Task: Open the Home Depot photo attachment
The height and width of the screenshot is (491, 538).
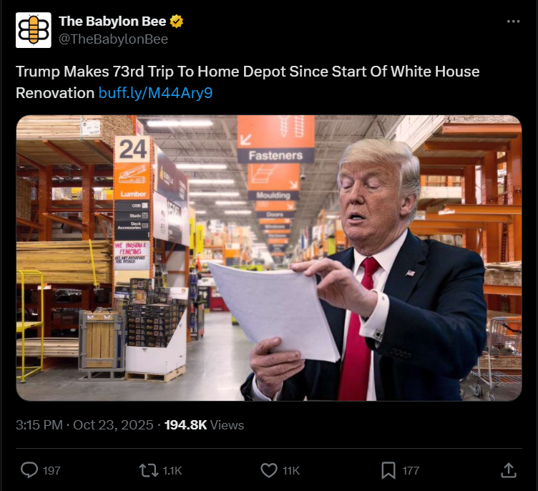Action: pyautogui.click(x=269, y=258)
